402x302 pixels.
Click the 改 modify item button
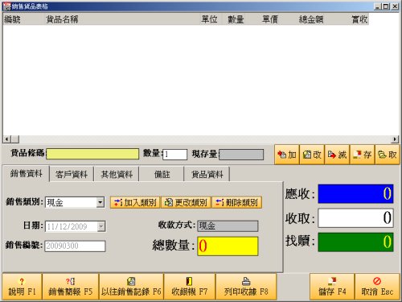coord(312,155)
